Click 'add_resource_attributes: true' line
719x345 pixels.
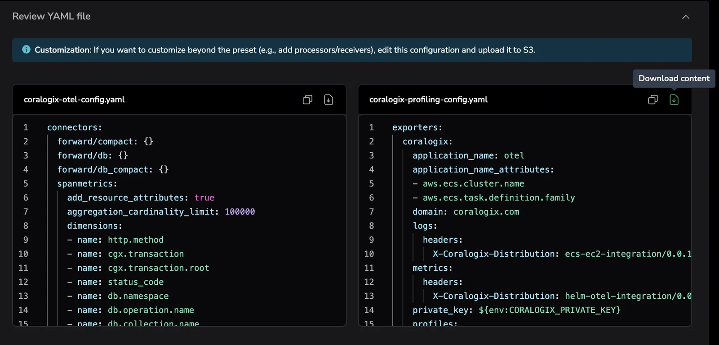coord(141,198)
